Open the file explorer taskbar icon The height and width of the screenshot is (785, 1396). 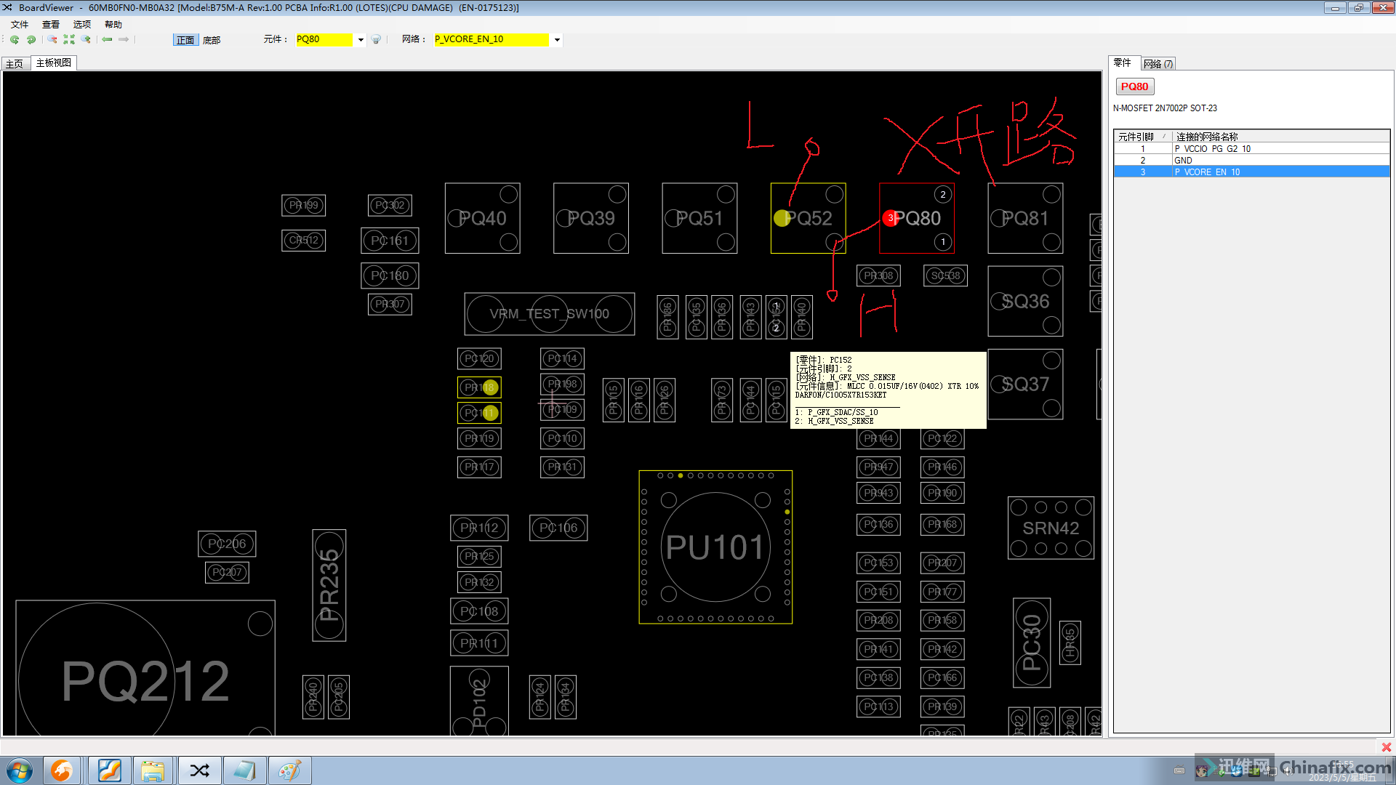tap(153, 770)
